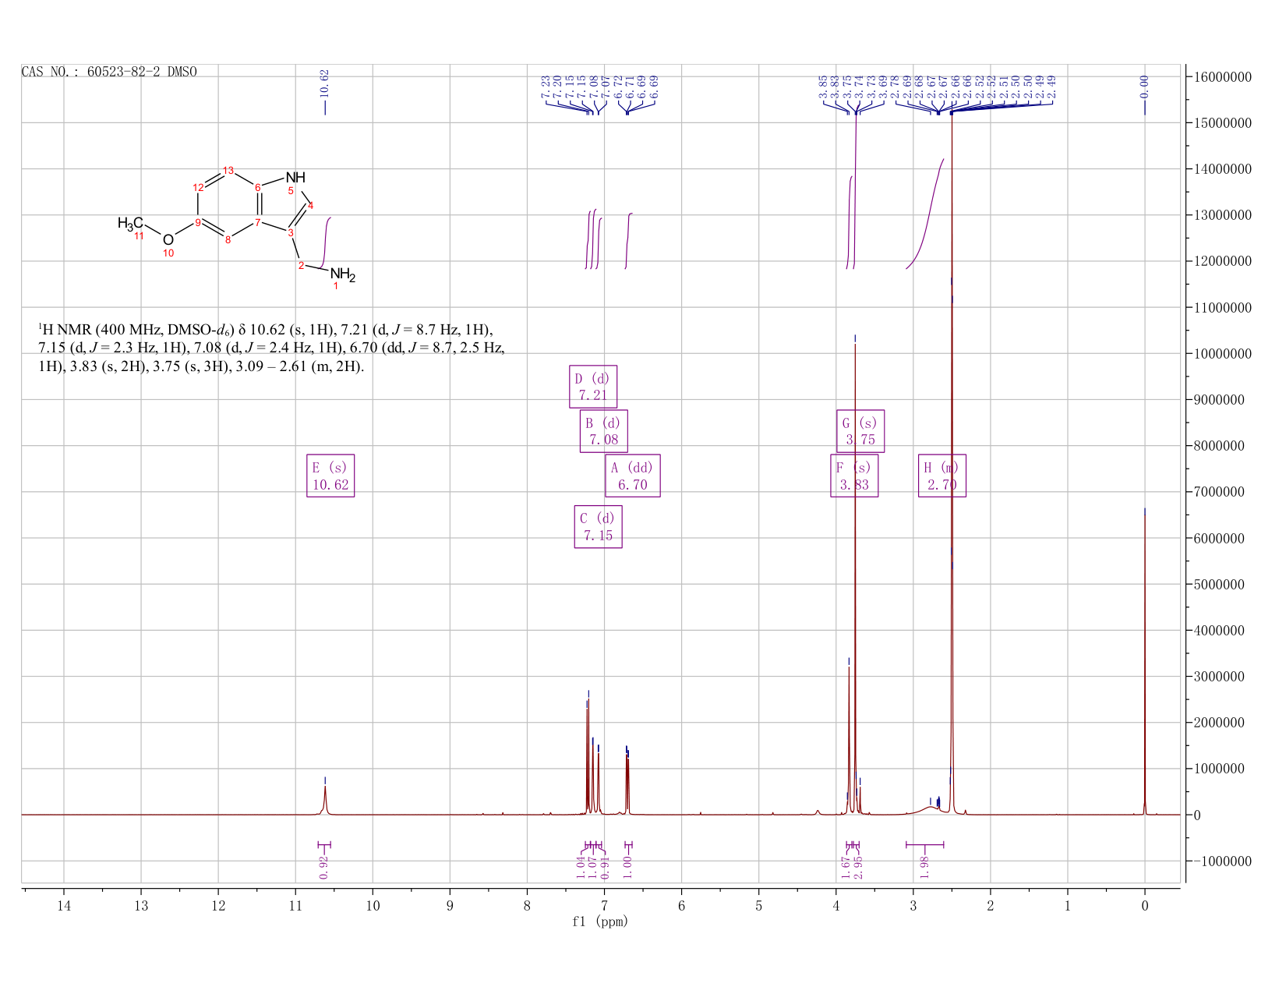
Task: Select the 'D (d) 7.21' multiplet box
Action: tap(593, 387)
